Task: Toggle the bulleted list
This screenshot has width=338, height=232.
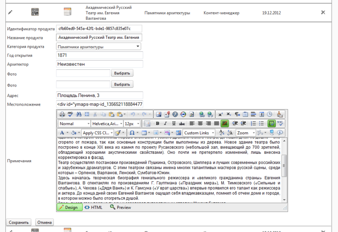Action: point(262,123)
